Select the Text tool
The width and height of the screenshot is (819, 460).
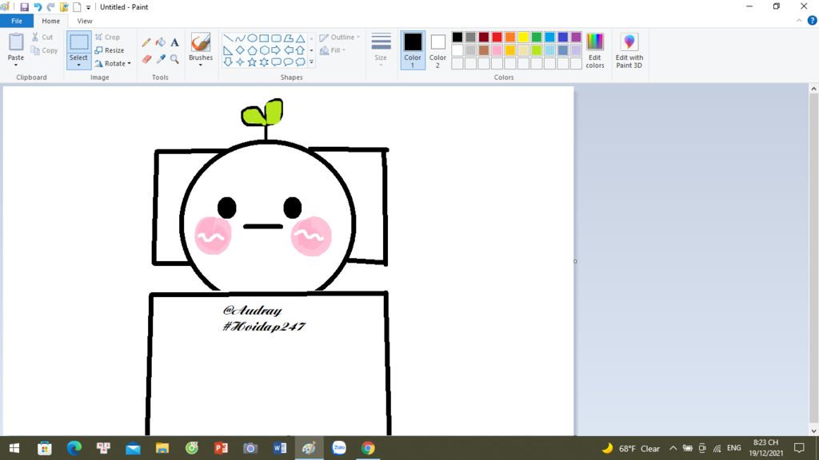[x=174, y=42]
